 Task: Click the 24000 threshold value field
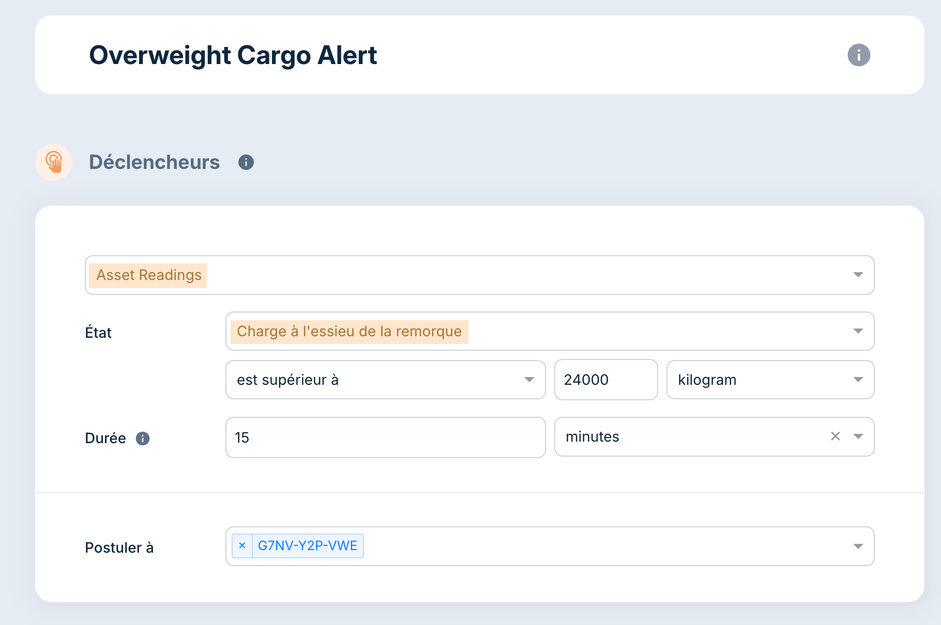point(605,380)
